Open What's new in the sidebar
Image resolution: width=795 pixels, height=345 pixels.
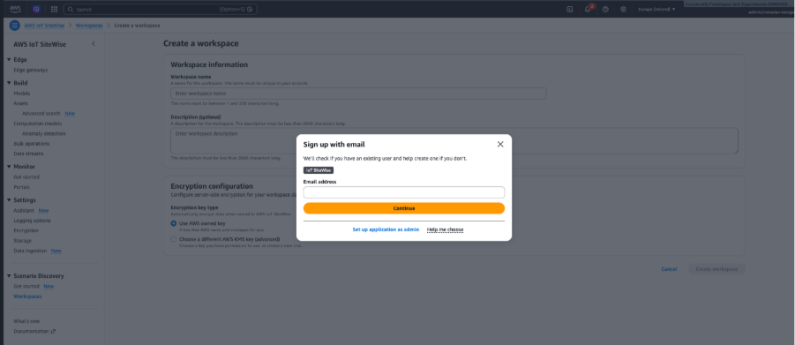tap(26, 321)
